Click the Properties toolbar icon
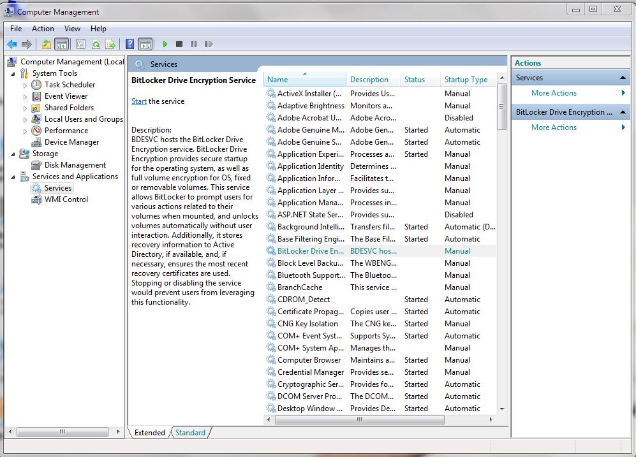Viewport: 636px width, 457px height. (80, 44)
